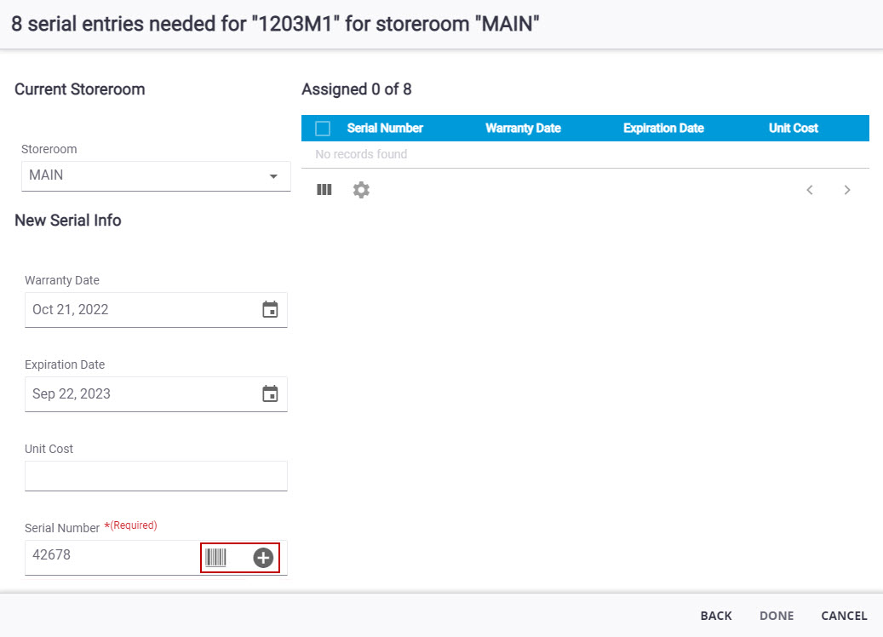
Task: Sort by Serial Number column header
Action: click(x=385, y=129)
